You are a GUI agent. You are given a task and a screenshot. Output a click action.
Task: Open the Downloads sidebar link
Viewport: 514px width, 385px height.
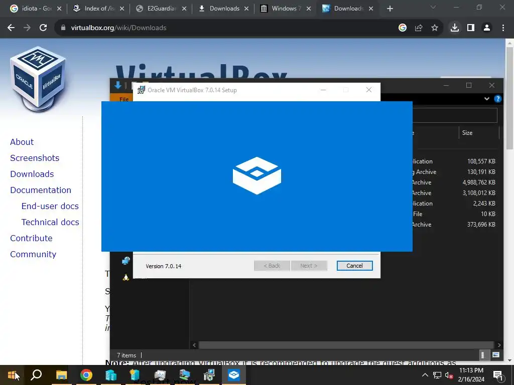[x=32, y=174]
